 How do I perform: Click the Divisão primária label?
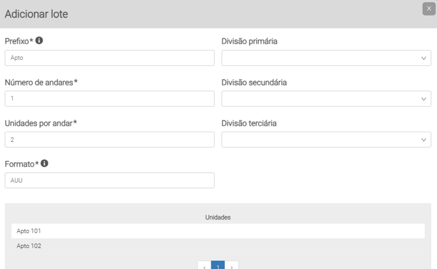click(x=249, y=42)
